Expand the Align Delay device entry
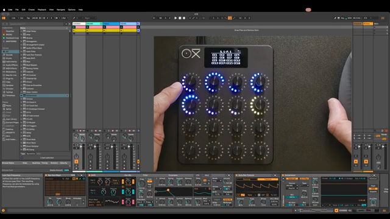 point(21,31)
